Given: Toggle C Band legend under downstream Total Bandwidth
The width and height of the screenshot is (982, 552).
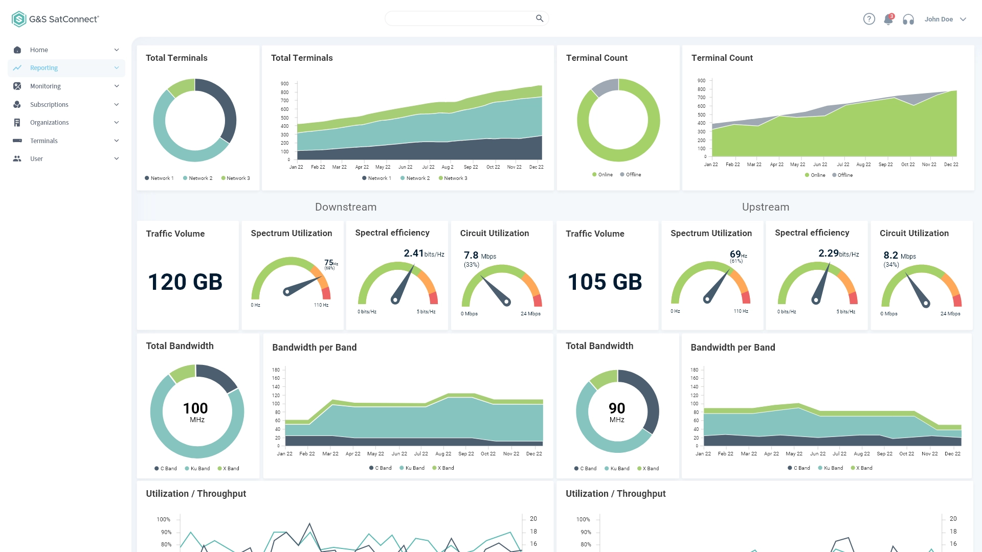Looking at the screenshot, I should (x=165, y=469).
